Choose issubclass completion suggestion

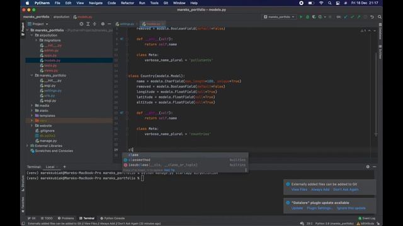tap(185, 164)
